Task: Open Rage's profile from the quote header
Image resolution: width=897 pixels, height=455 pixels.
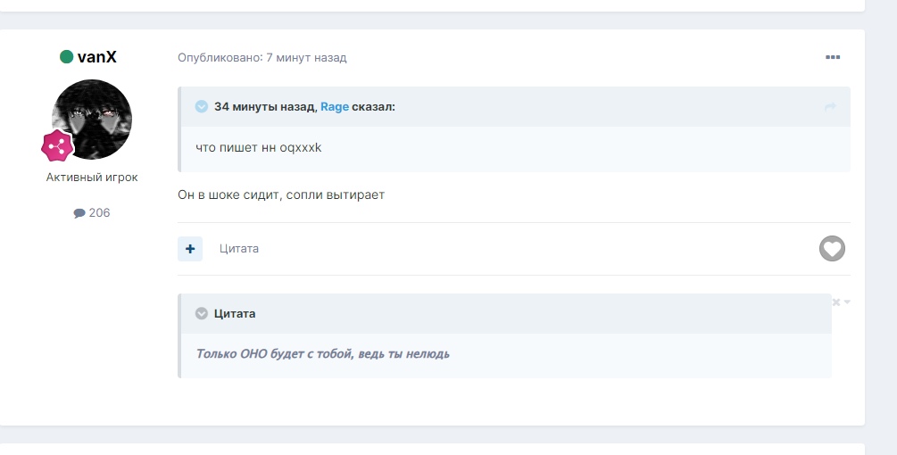Action: coord(335,107)
